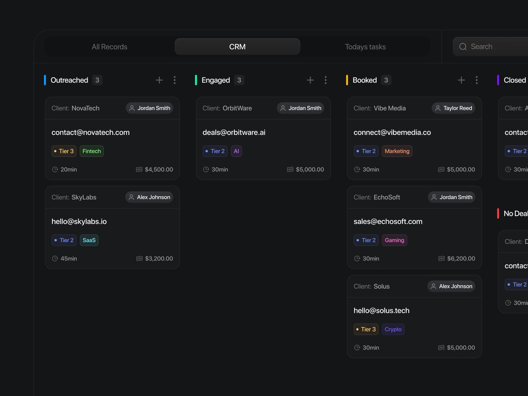The height and width of the screenshot is (396, 528).
Task: Click clock icon on Vibe Media card
Action: pos(357,169)
